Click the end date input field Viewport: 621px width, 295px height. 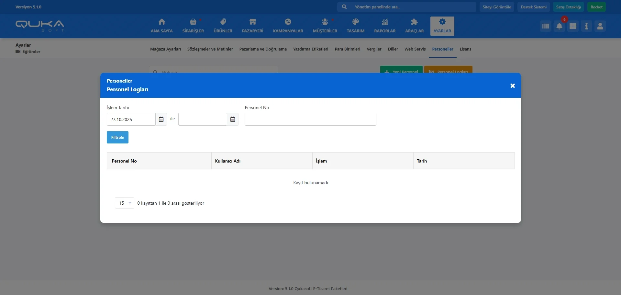click(x=203, y=119)
